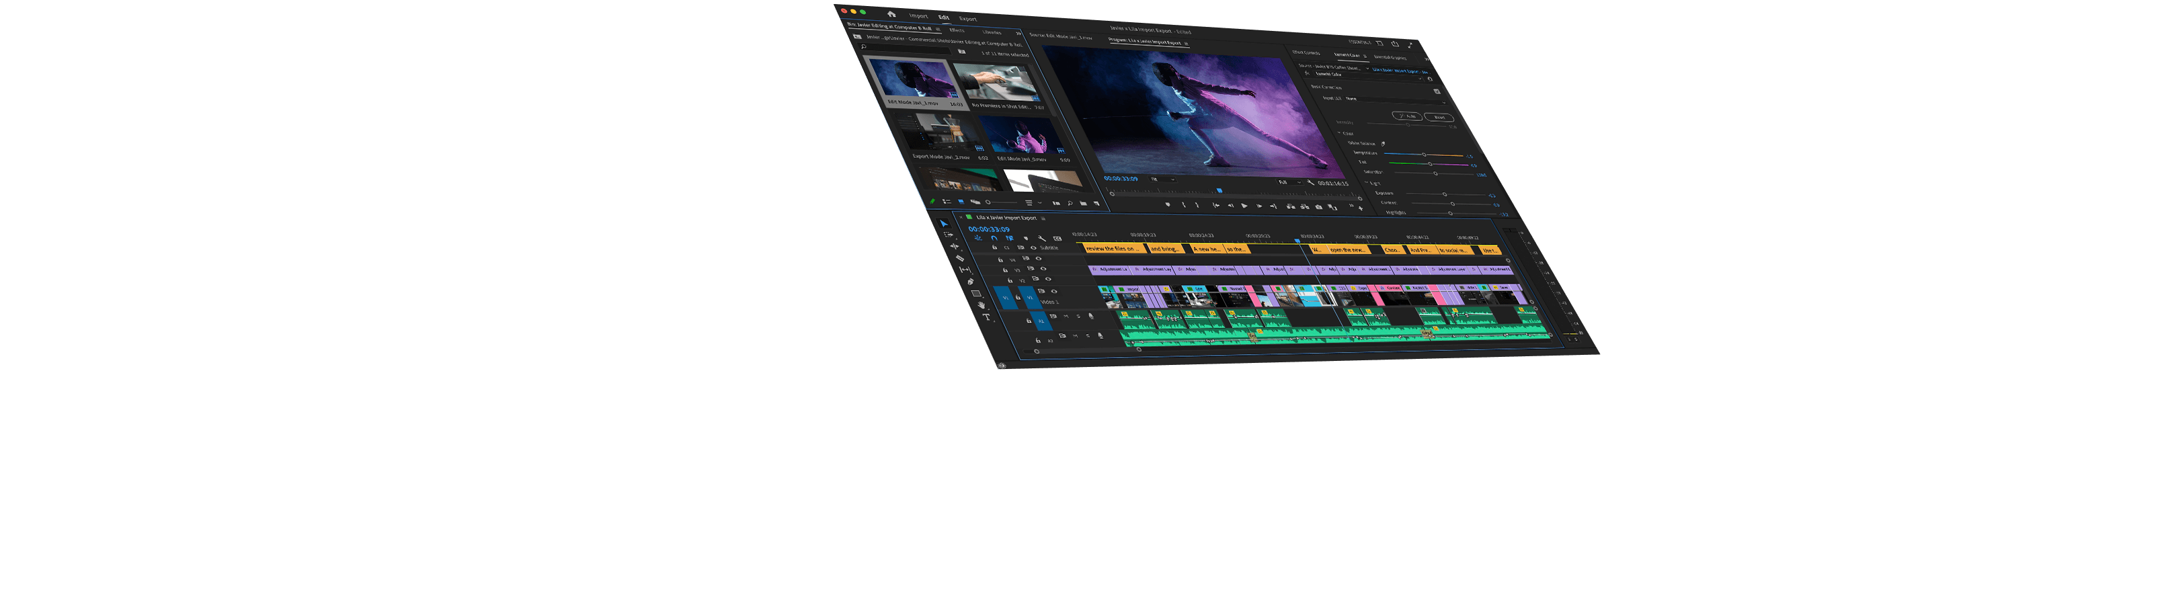This screenshot has height=615, width=2162.
Task: Click the Quick Export share icon
Action: (x=1395, y=44)
